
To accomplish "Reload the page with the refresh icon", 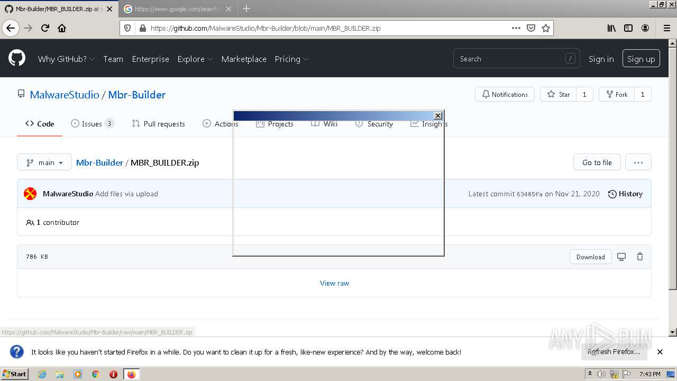I will pos(45,28).
